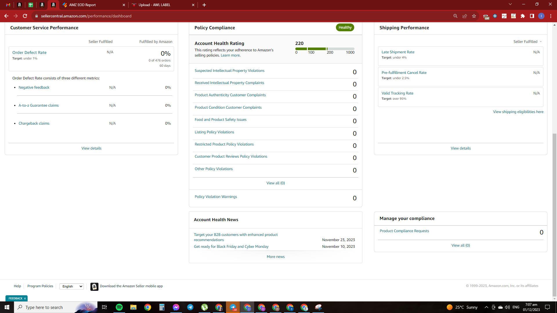This screenshot has height=313, width=557.
Task: Share this page icon
Action: coord(465,16)
